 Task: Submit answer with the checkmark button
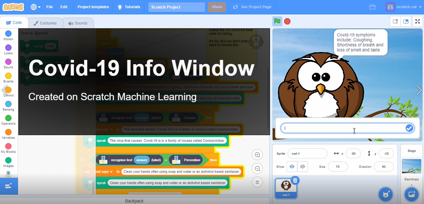click(x=409, y=128)
